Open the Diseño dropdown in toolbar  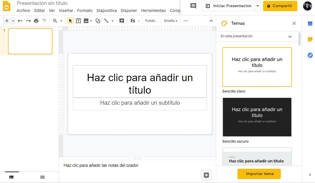(x=171, y=21)
